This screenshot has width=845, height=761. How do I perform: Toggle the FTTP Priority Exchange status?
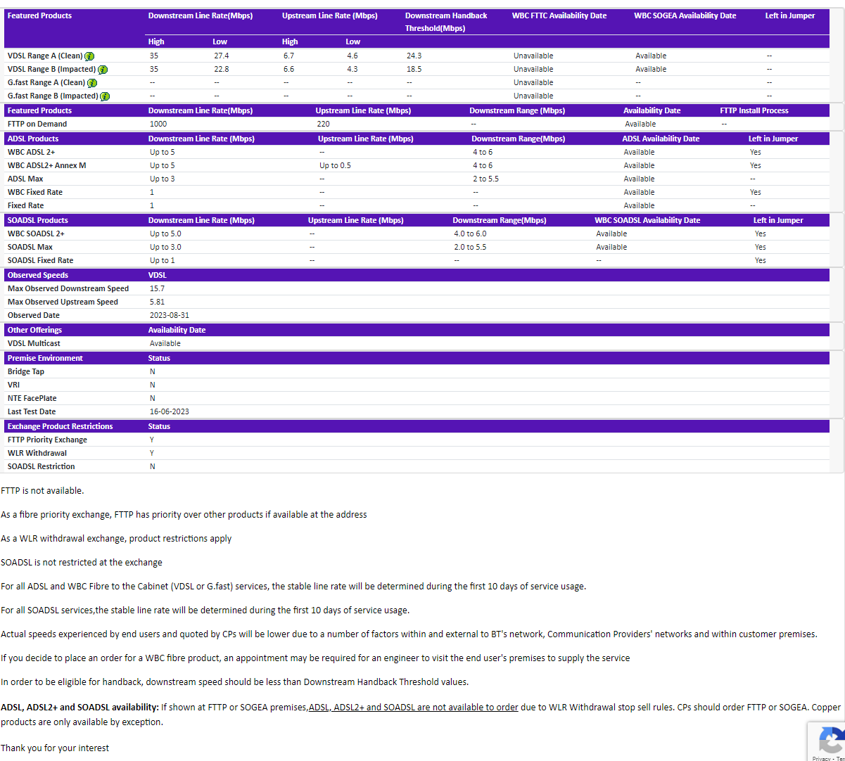(x=151, y=440)
